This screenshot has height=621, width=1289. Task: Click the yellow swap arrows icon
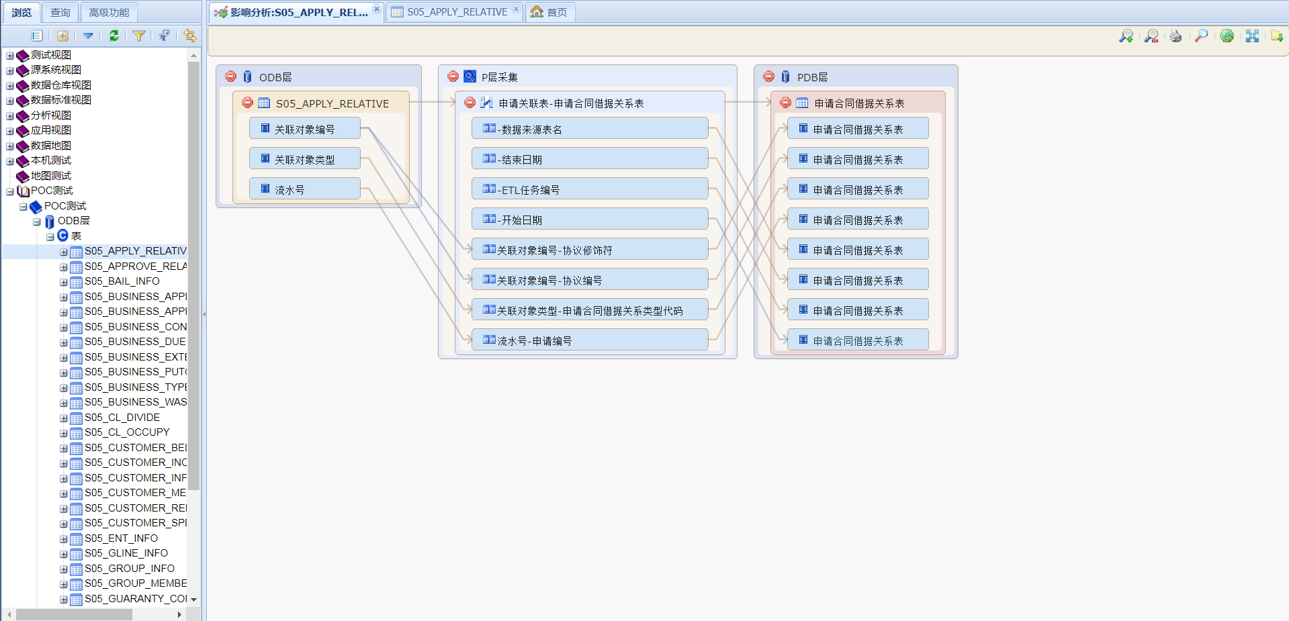(x=190, y=36)
